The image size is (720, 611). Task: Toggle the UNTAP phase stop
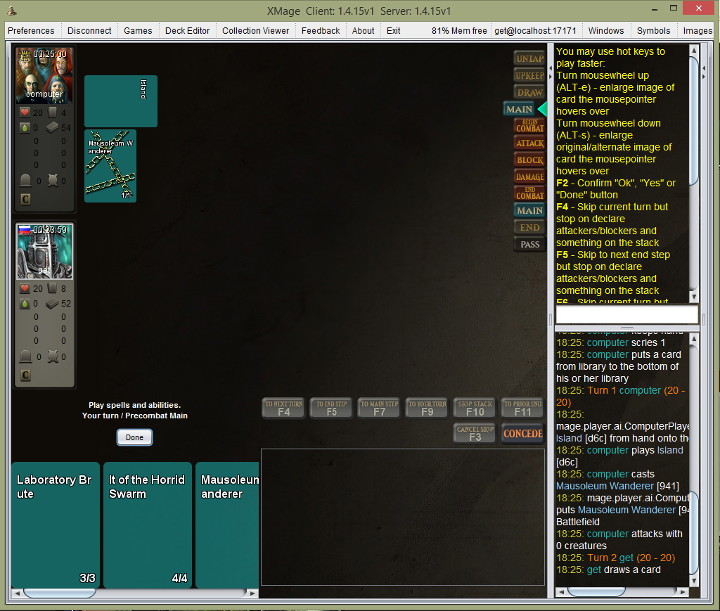(529, 58)
